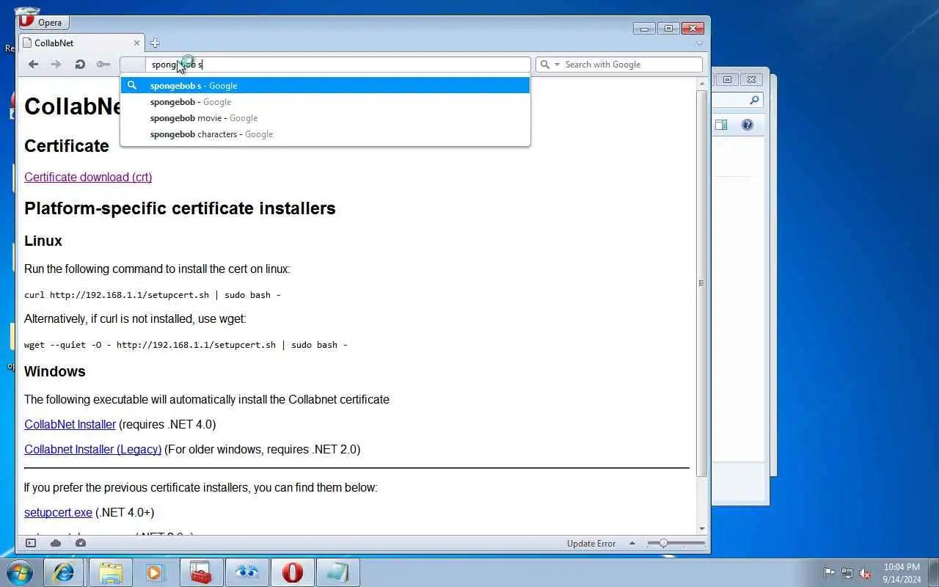Select the 'spongebob - Google' suggestion
939x587 pixels.
coord(325,101)
